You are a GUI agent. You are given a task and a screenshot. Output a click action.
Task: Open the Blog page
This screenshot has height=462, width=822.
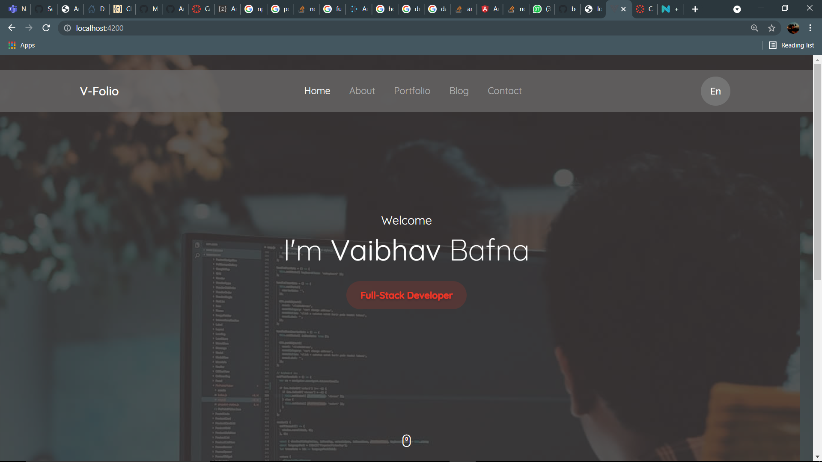tap(459, 91)
